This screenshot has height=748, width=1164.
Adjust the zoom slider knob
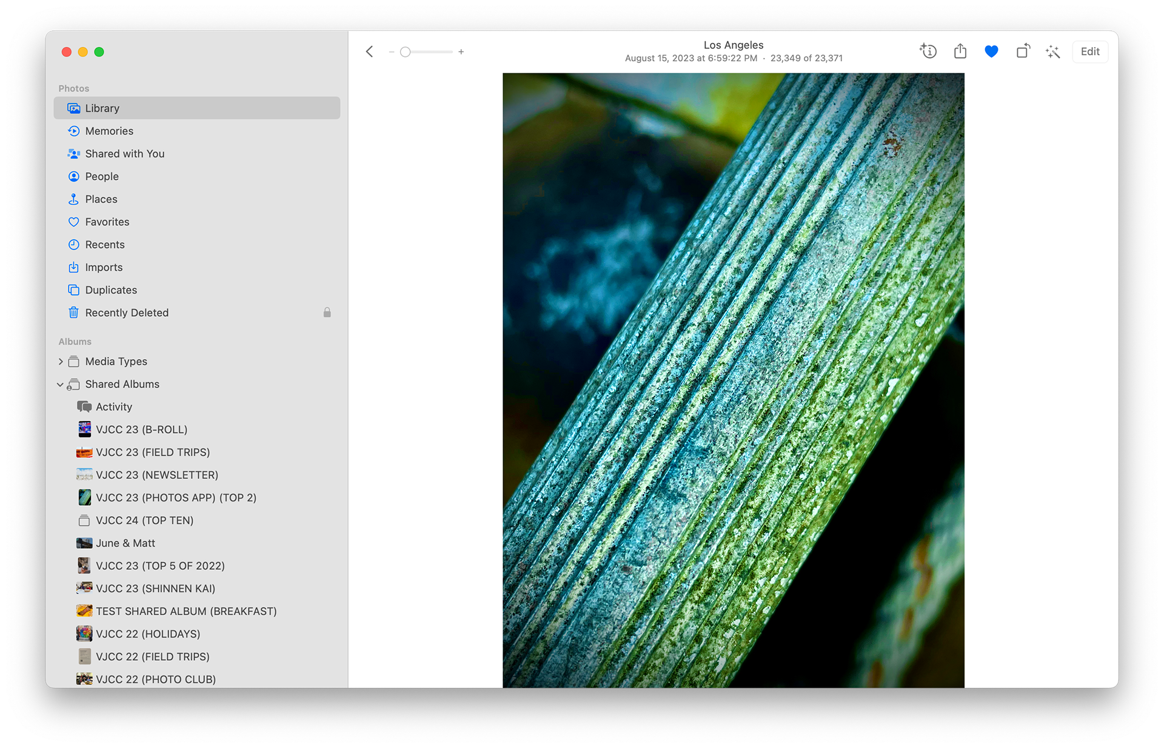[x=406, y=52]
